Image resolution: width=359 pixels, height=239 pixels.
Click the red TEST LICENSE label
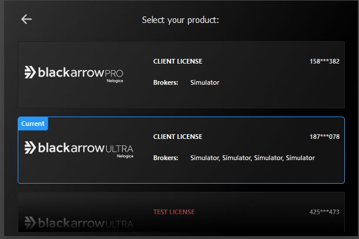click(x=174, y=212)
